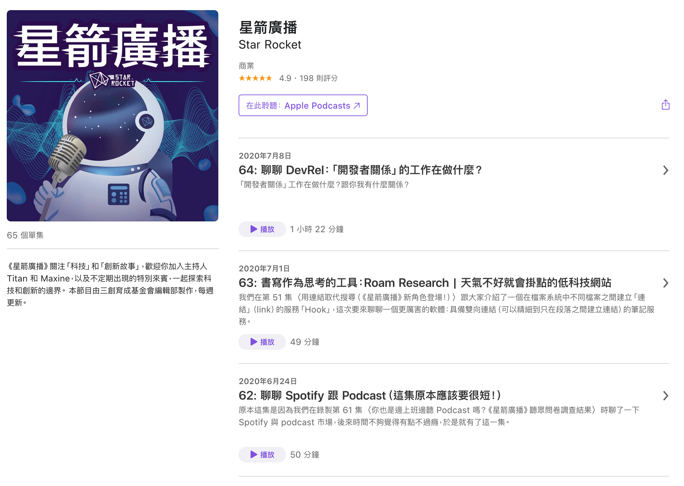The width and height of the screenshot is (684, 486).
Task: Expand episode 63 details with chevron
Action: tap(665, 283)
